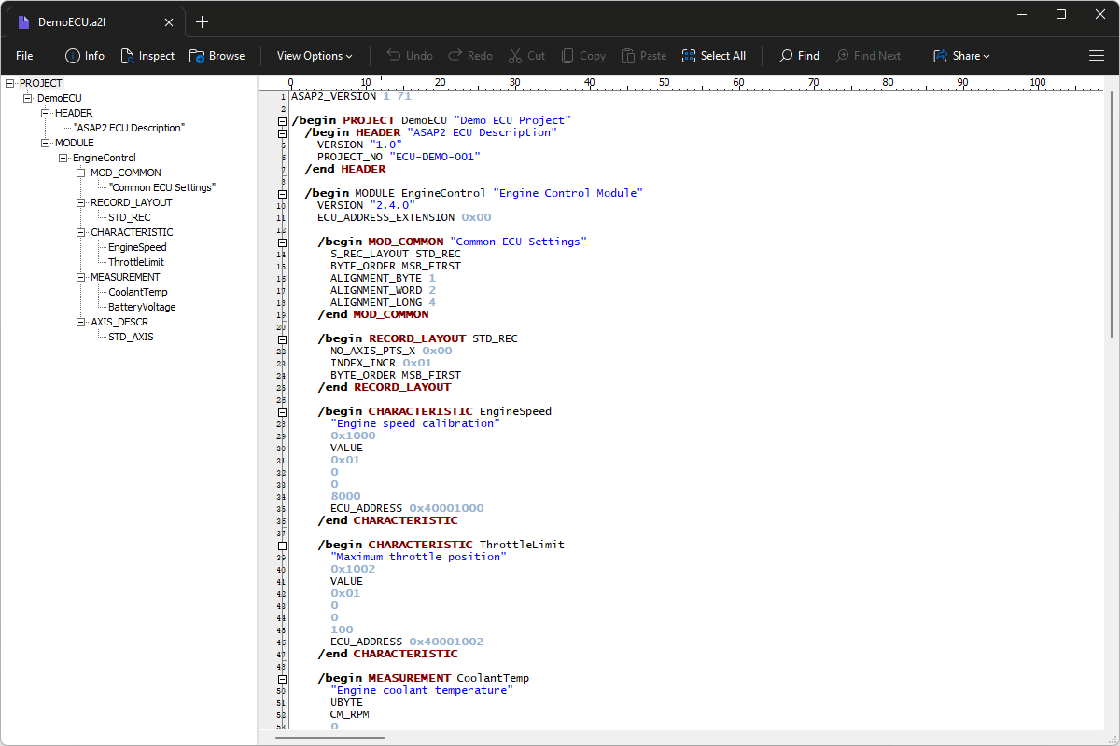Click "Engine Control Module" text in editor

coord(567,193)
